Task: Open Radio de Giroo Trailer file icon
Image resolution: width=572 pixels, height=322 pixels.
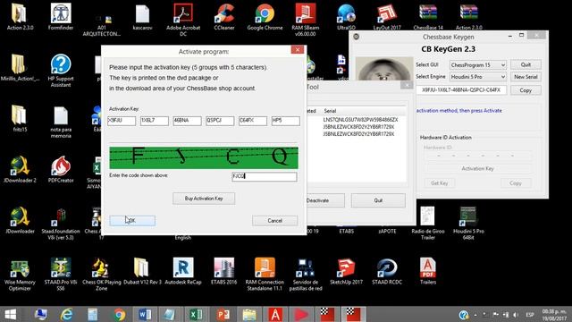Action: [x=428, y=224]
